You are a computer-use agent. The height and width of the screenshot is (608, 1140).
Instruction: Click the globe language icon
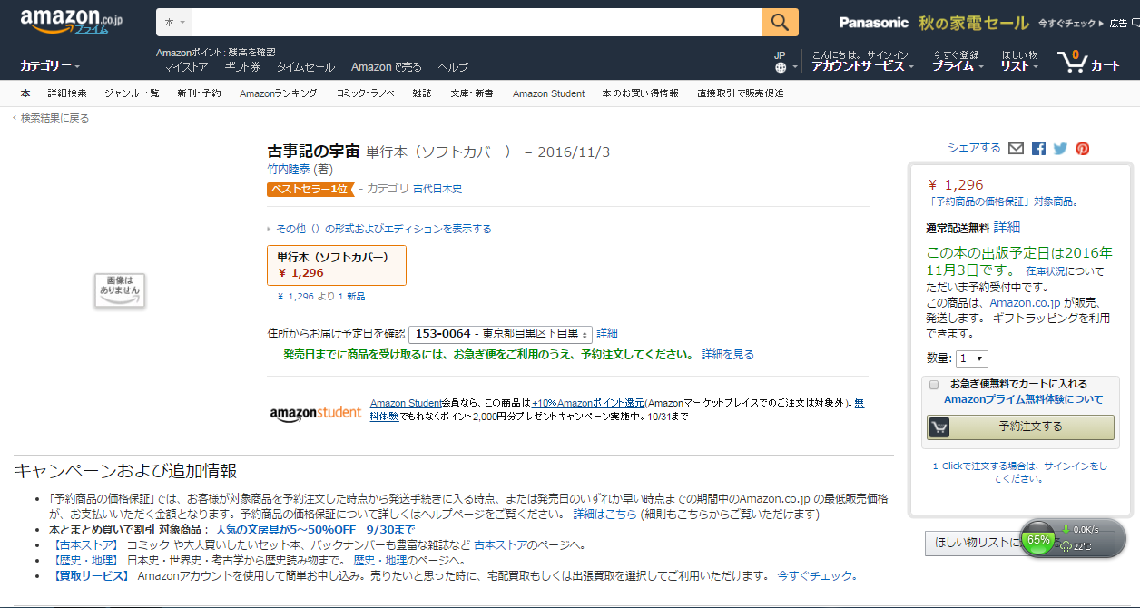click(x=780, y=67)
